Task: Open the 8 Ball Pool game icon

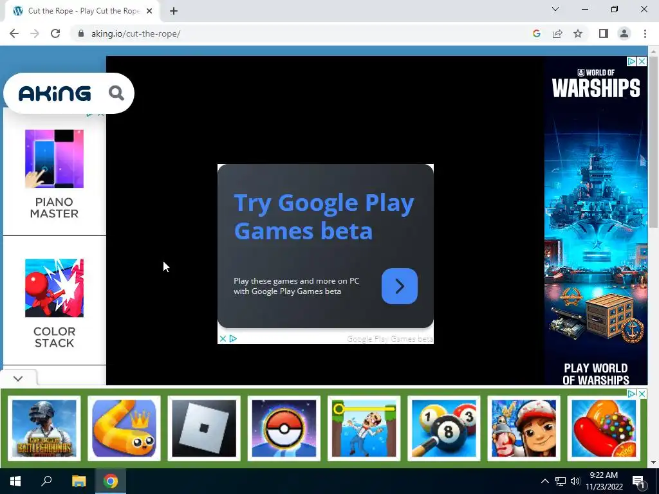Action: pos(444,428)
